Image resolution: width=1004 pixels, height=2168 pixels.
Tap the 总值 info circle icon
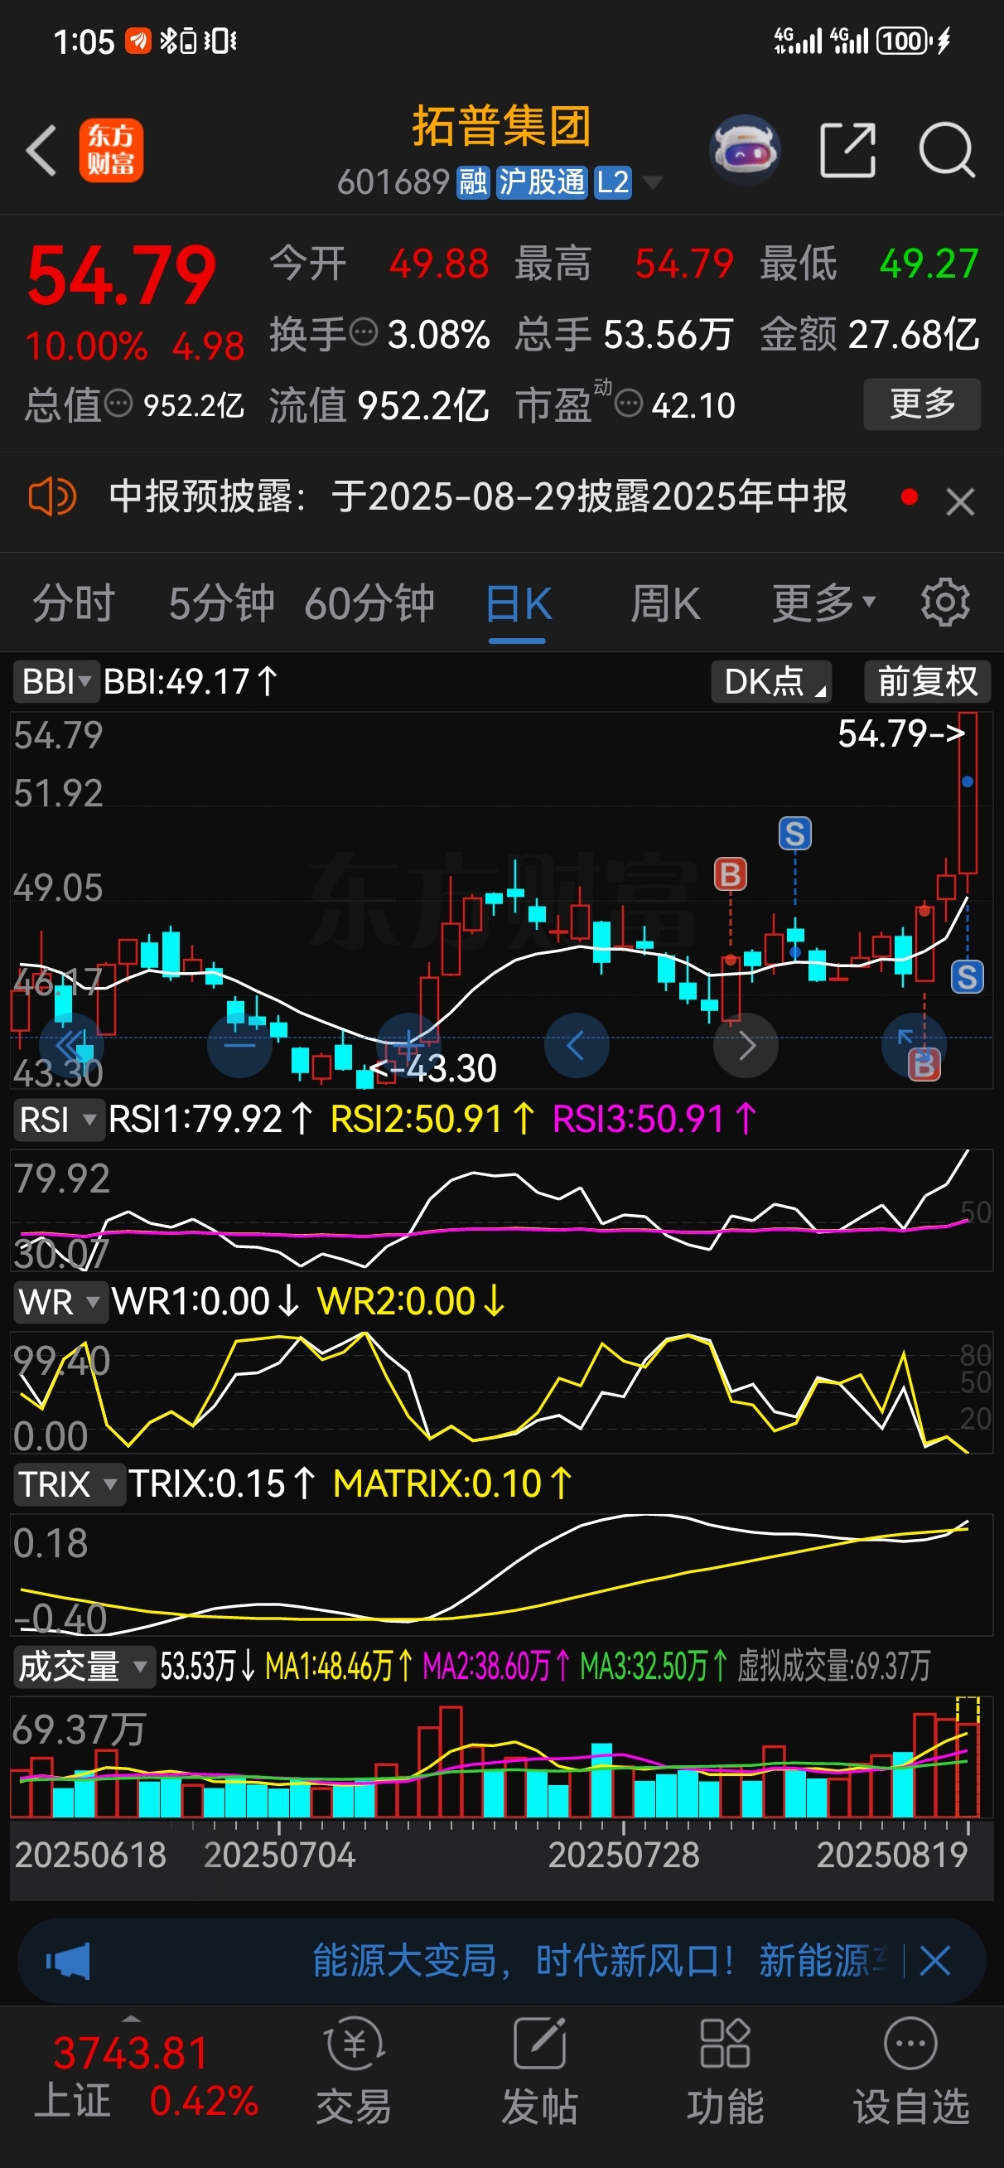(x=118, y=403)
